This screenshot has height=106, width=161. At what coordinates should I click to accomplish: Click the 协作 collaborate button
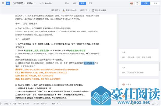pos(155,3)
